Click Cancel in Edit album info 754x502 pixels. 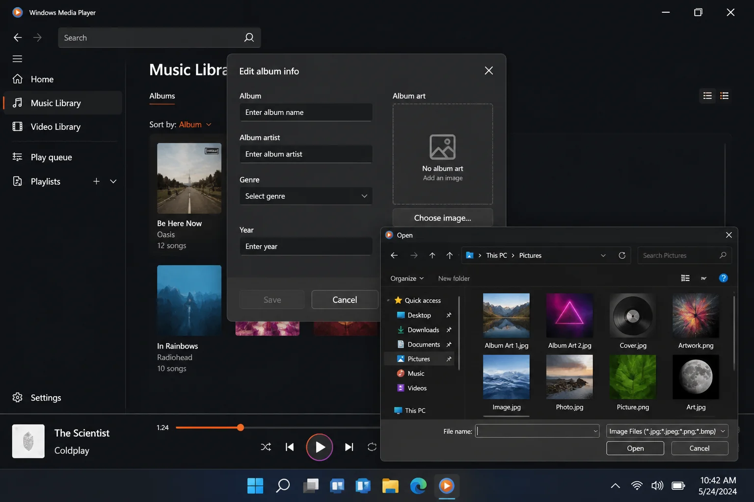(x=345, y=300)
